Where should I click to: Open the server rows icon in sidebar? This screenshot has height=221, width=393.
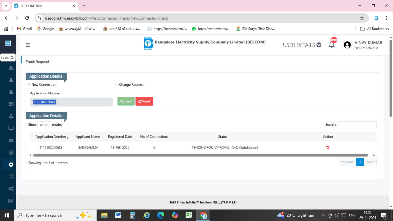pos(11,104)
